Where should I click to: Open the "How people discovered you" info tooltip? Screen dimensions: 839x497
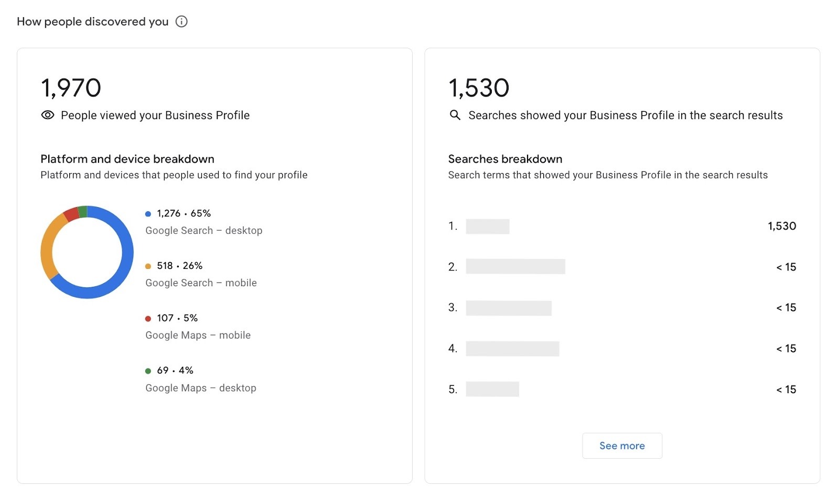pos(181,21)
